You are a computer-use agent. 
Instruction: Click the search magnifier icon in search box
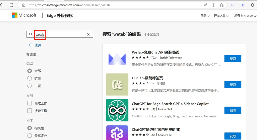(x=31, y=34)
